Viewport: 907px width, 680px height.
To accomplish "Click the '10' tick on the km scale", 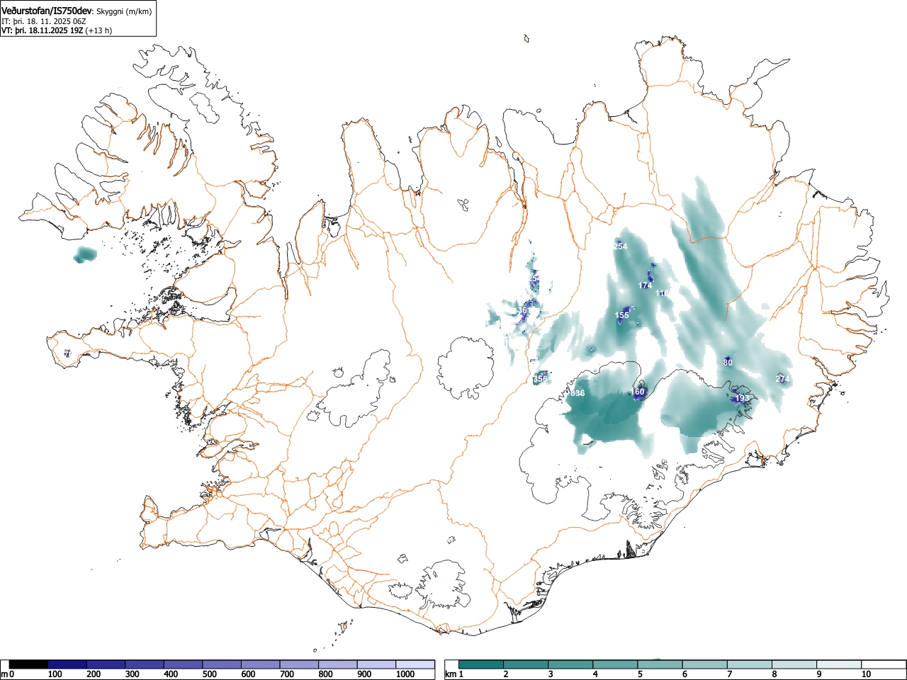I will [866, 674].
